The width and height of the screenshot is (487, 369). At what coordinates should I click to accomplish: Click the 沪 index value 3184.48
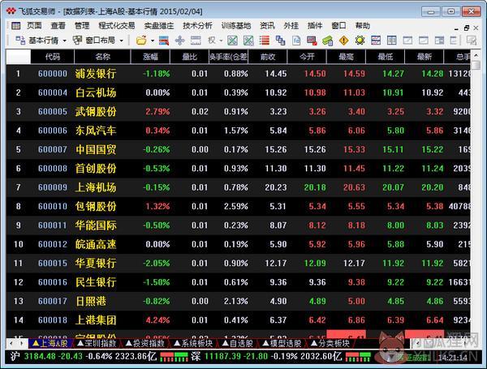click(39, 356)
